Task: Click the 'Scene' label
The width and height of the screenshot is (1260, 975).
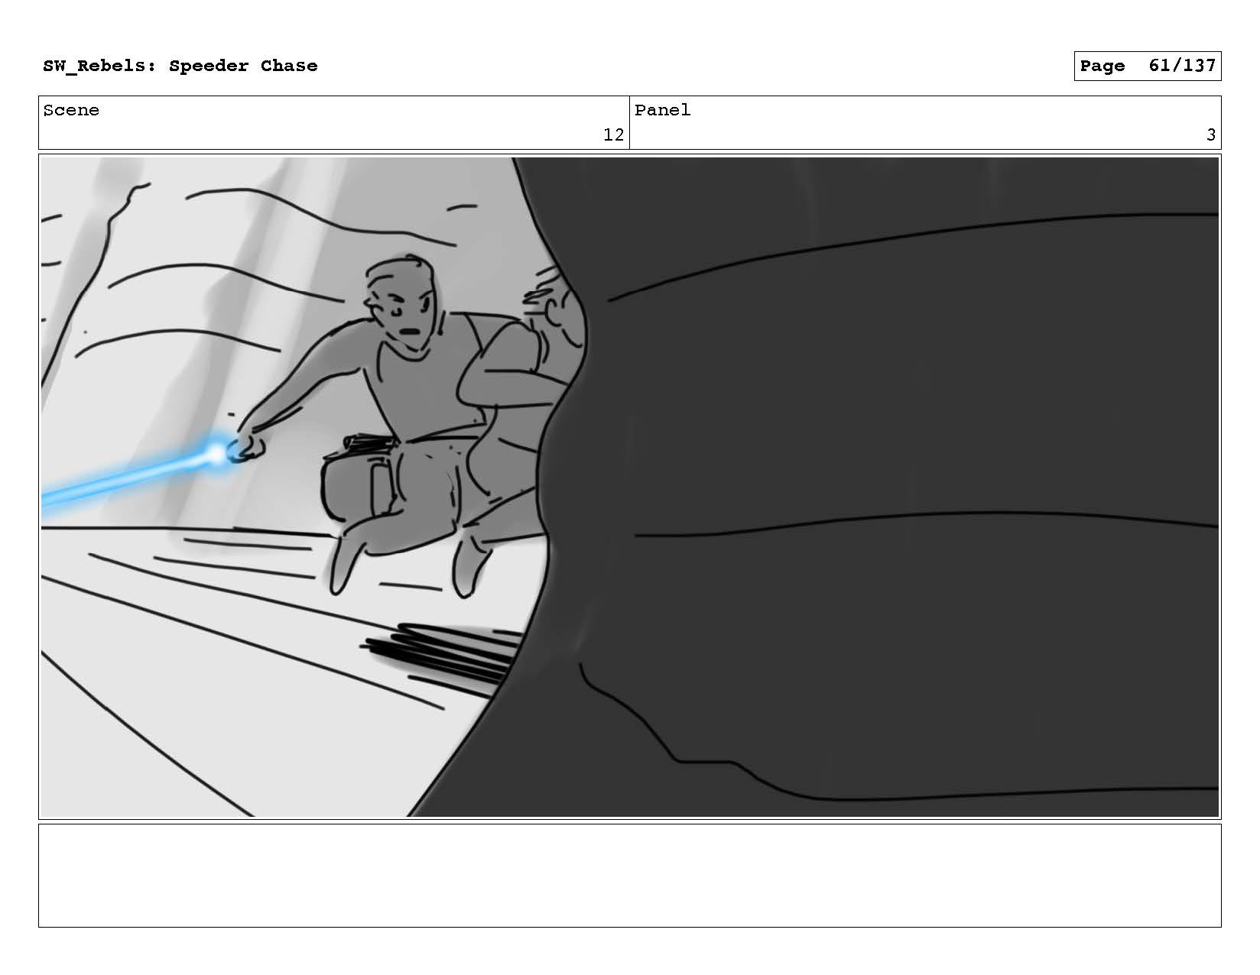Action: pos(71,110)
